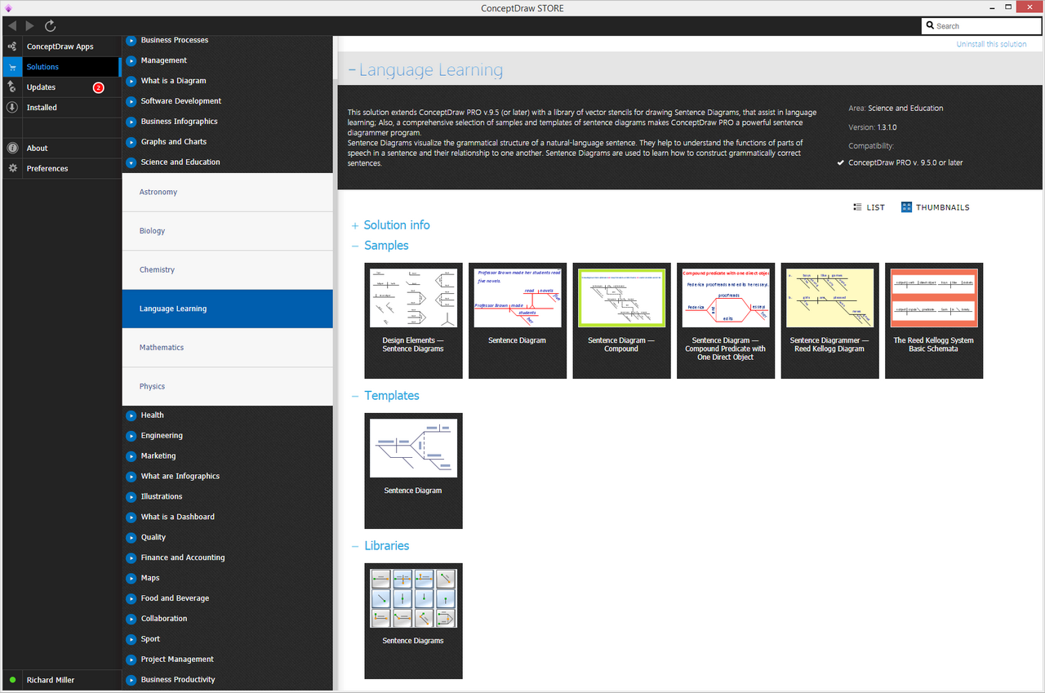Click the THUMBNAILS grid icon
This screenshot has height=693, width=1045.
(906, 207)
